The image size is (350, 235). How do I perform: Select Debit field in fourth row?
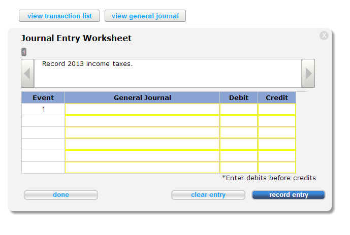point(239,144)
